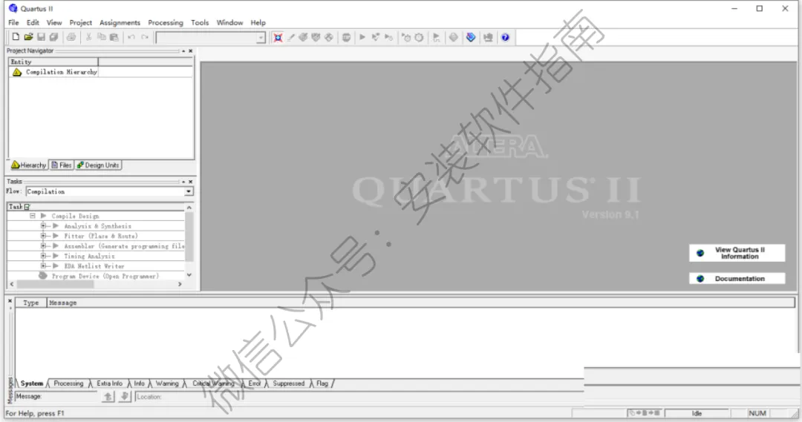This screenshot has width=802, height=422.
Task: Click the Cut scissors icon
Action: pyautogui.click(x=88, y=37)
